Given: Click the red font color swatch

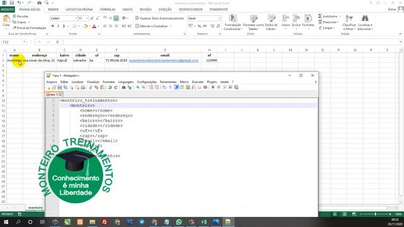Looking at the screenshot, I should (x=94, y=26).
